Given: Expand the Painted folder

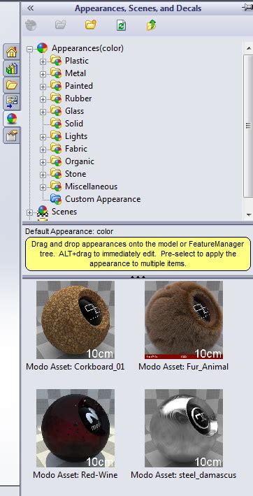Looking at the screenshot, I should pos(43,87).
